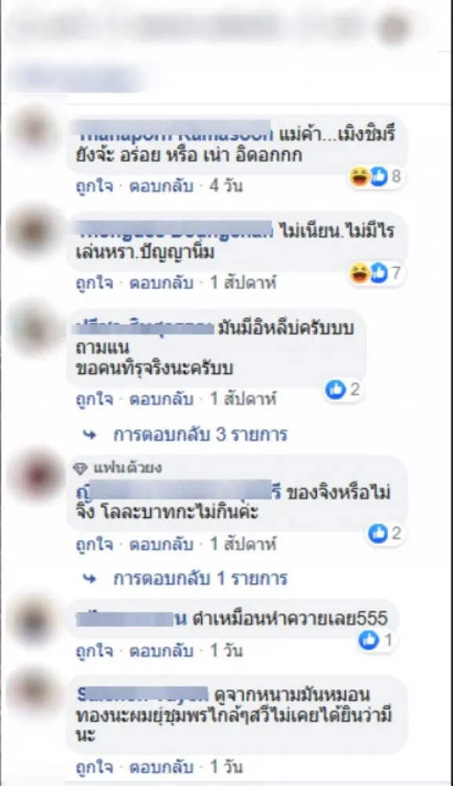This screenshot has height=786, width=453.
Task: Expand the 1 reply thread
Action: [x=200, y=578]
